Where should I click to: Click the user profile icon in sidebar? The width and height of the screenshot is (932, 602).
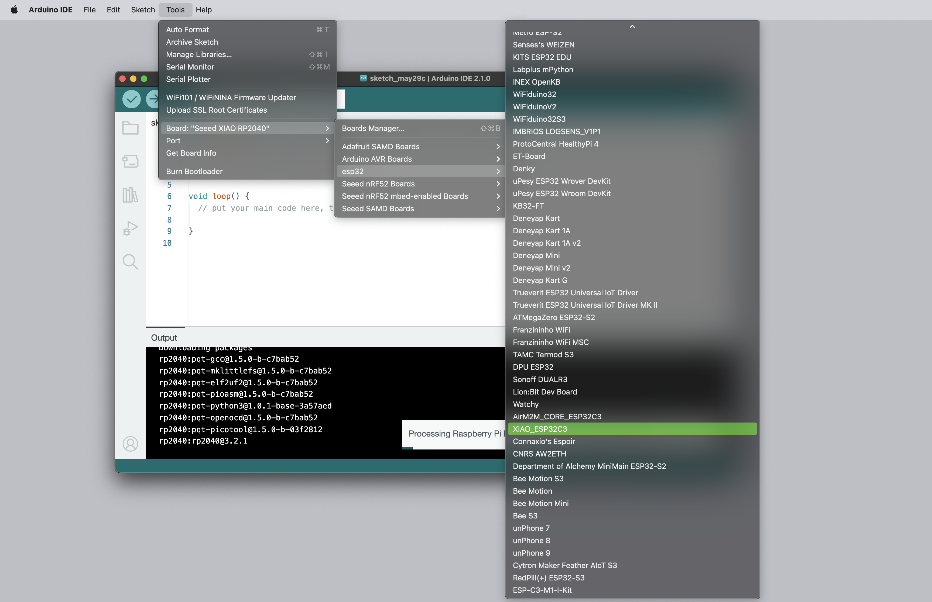[130, 444]
